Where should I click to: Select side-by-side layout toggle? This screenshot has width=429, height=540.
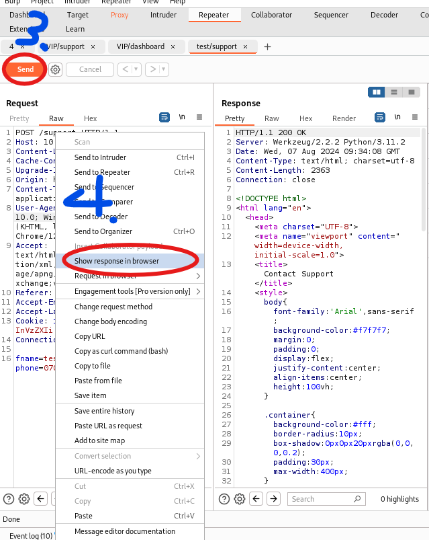pyautogui.click(x=377, y=92)
